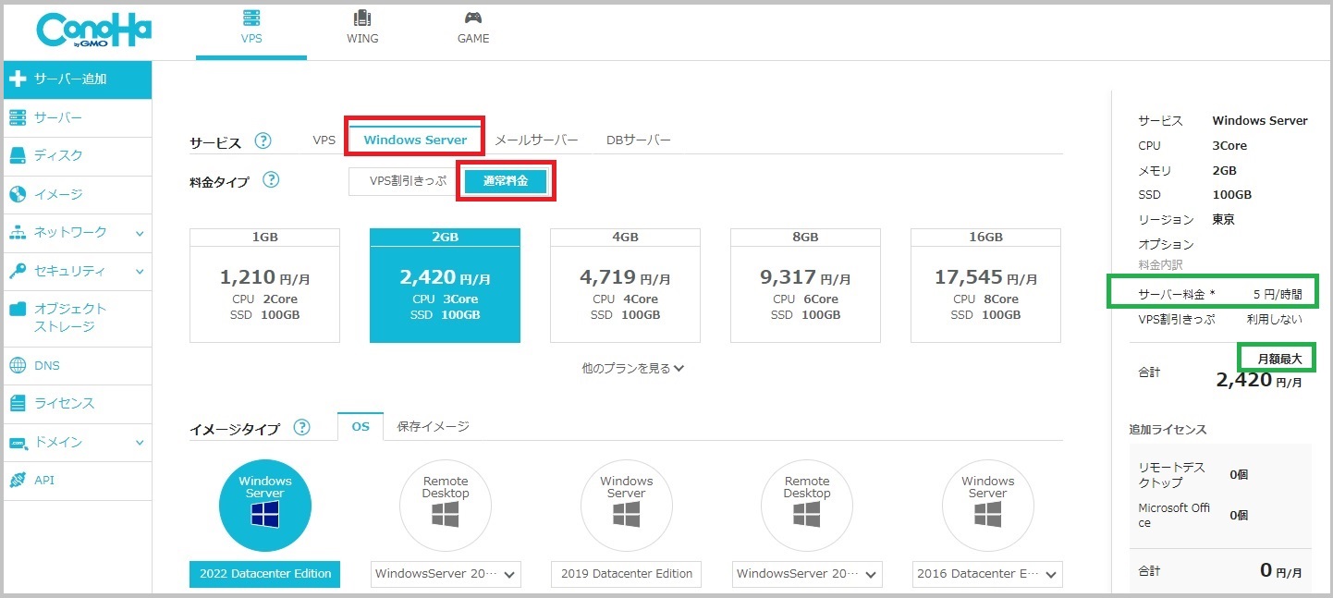Select the Windows Server 2022 image circle
This screenshot has height=598, width=1333.
pyautogui.click(x=265, y=506)
